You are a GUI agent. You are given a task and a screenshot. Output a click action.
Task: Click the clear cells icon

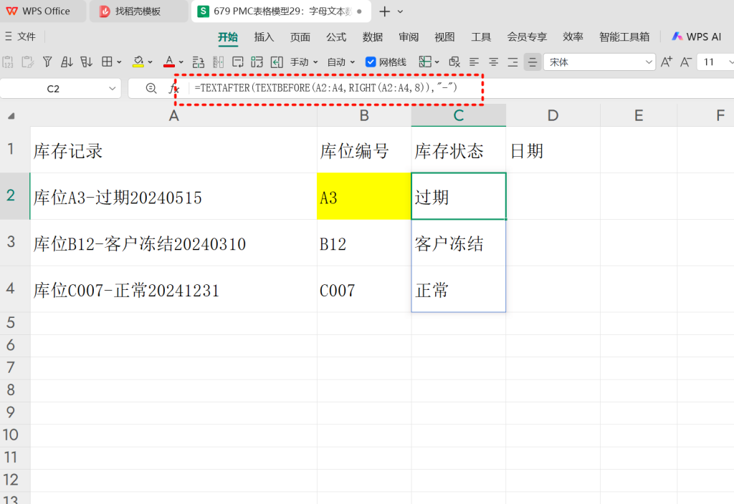454,62
